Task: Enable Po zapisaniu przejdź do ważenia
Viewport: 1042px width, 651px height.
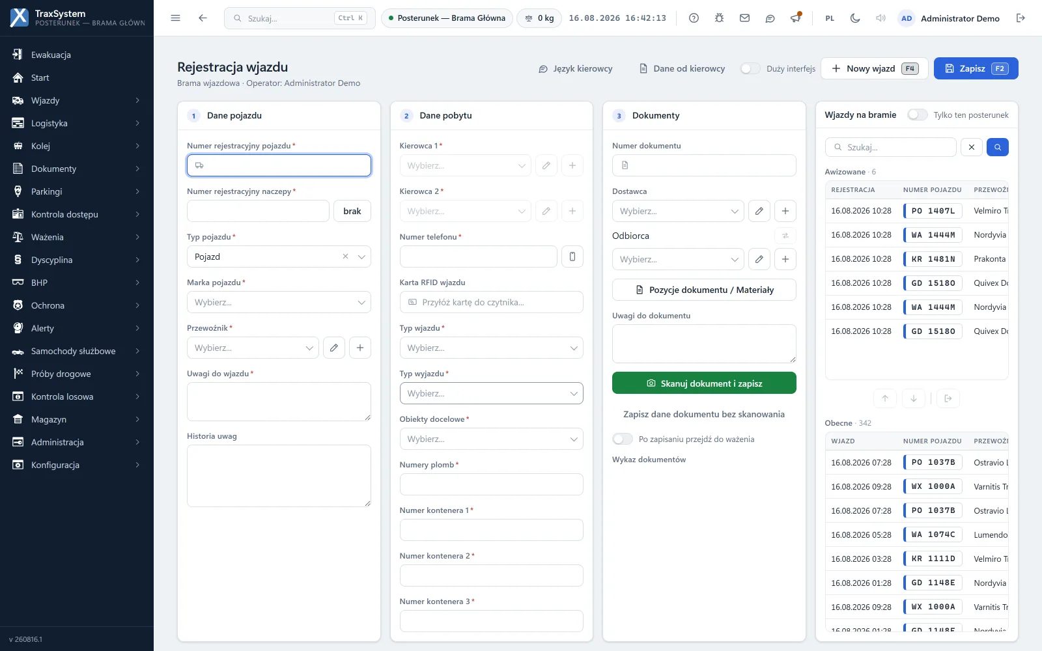Action: coord(623,439)
